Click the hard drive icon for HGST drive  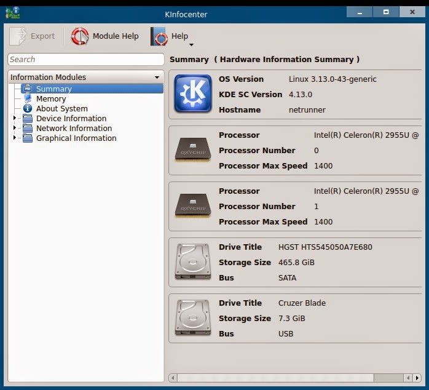(x=193, y=261)
